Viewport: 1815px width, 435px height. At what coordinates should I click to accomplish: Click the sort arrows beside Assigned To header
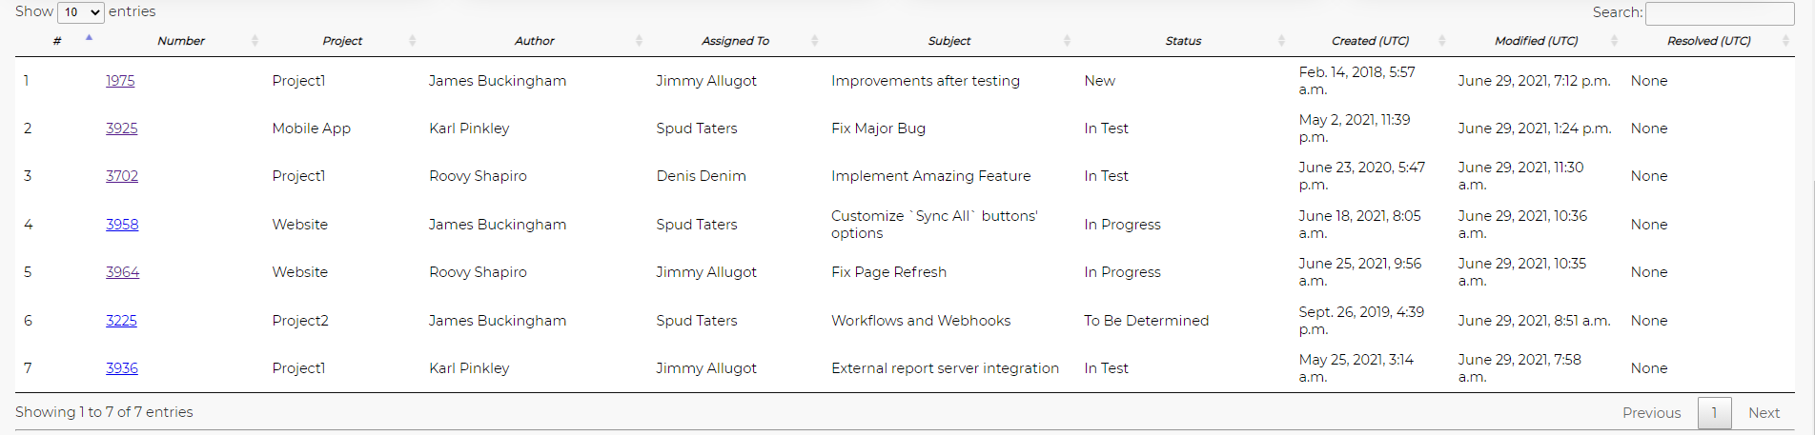coord(814,41)
